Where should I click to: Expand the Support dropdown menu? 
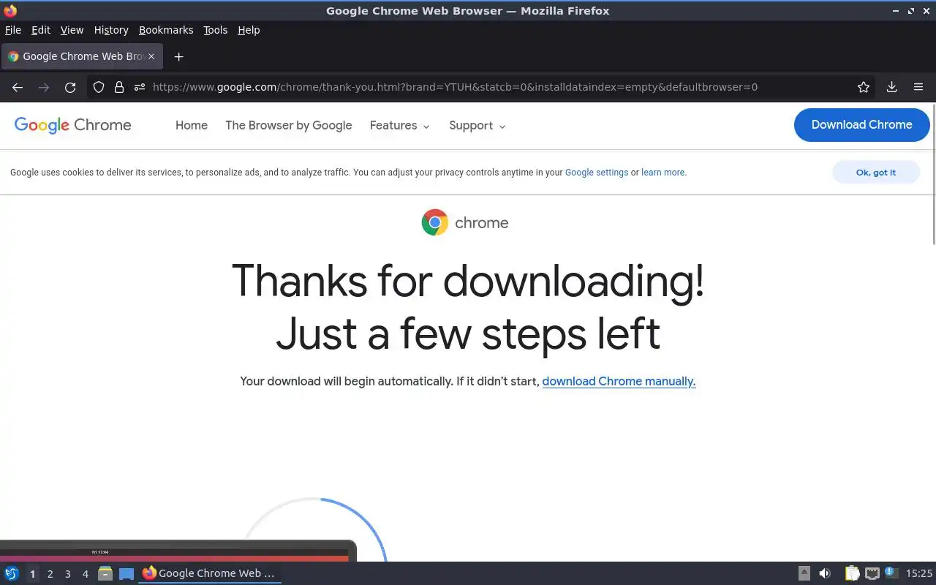pos(477,126)
